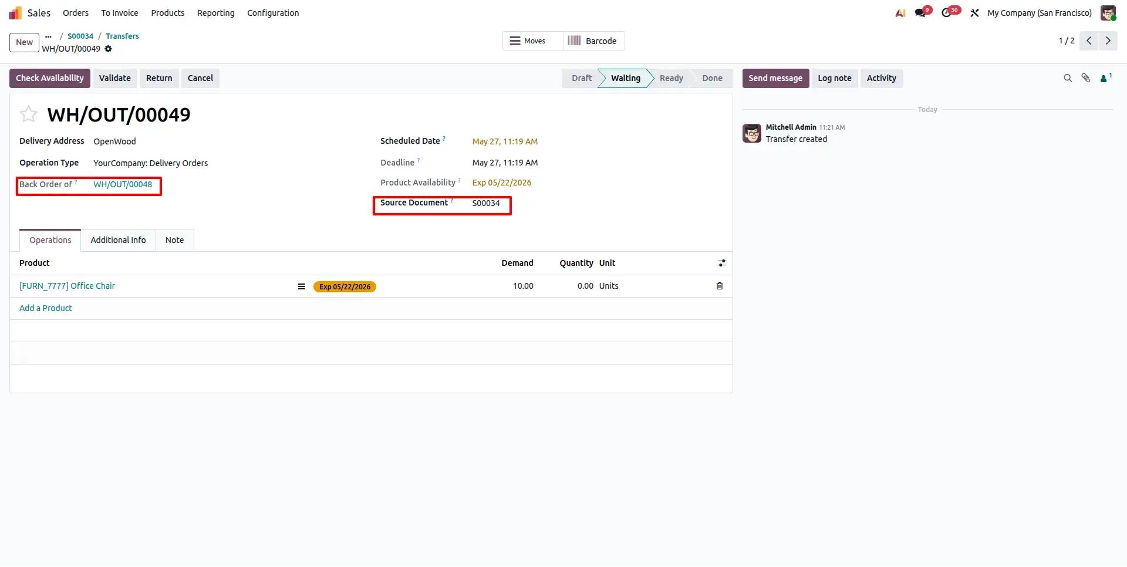Open the [FURN_7777] Office Chair product link

pyautogui.click(x=67, y=286)
